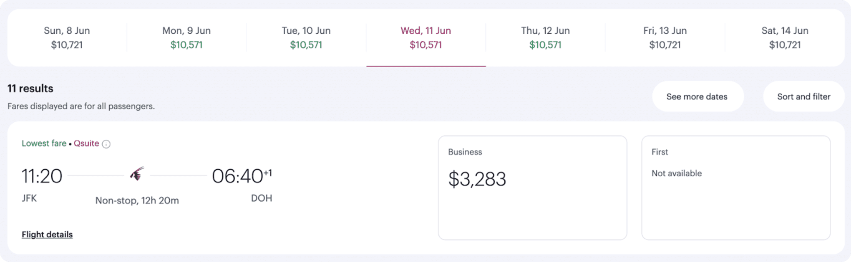Click the Non-stop, 12h 20m duration text
This screenshot has width=851, height=262.
[x=137, y=200]
